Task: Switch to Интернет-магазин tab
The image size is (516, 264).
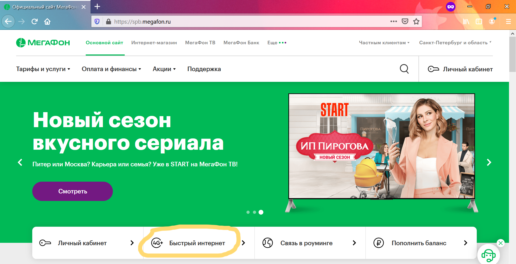Action: [154, 43]
